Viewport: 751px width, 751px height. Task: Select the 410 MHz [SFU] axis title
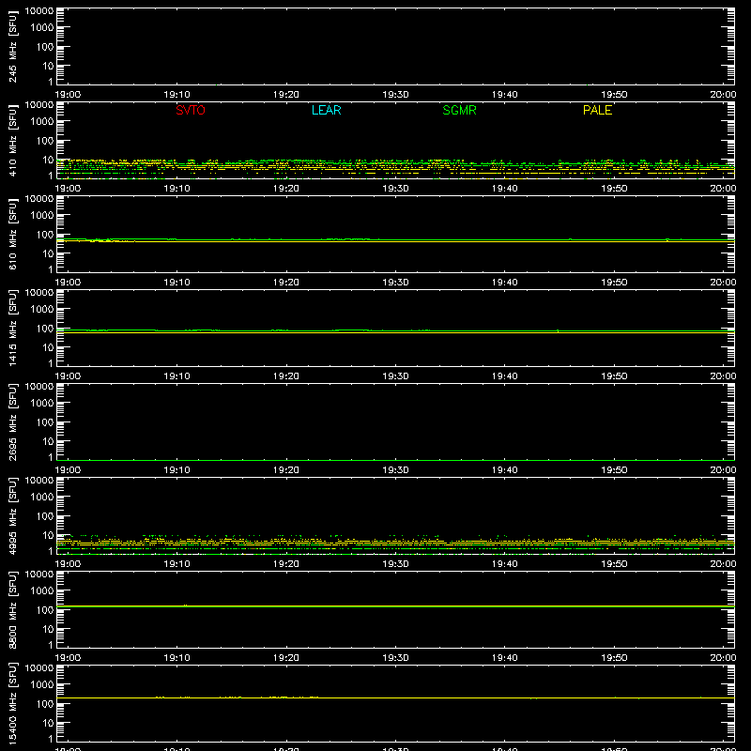(13, 140)
